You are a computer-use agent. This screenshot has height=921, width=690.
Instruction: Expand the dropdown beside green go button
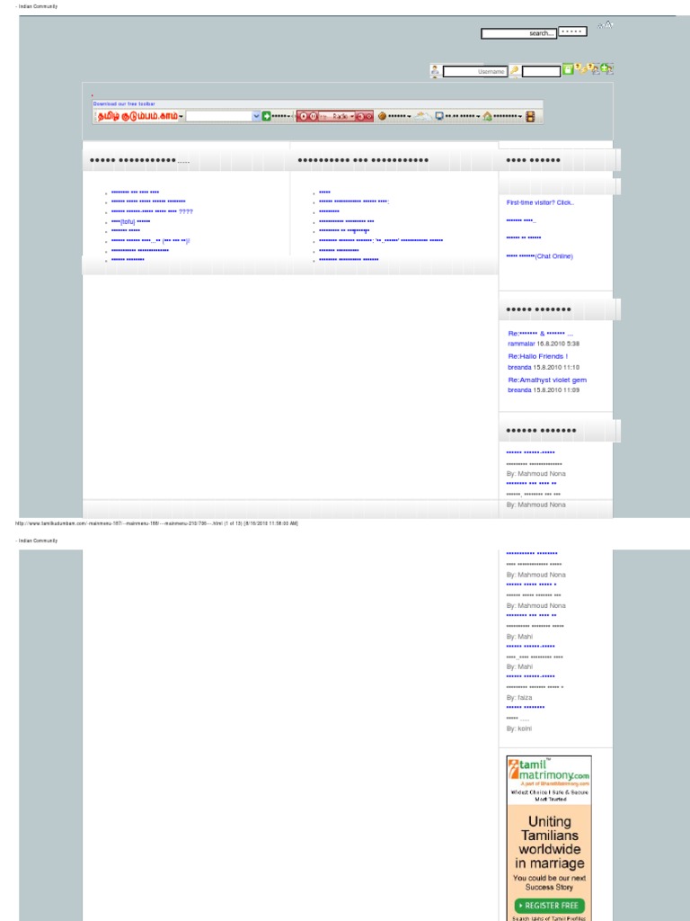pos(290,116)
